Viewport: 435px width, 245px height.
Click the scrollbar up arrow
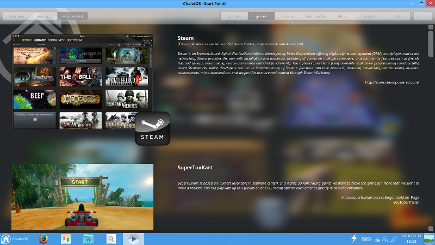[x=431, y=27]
